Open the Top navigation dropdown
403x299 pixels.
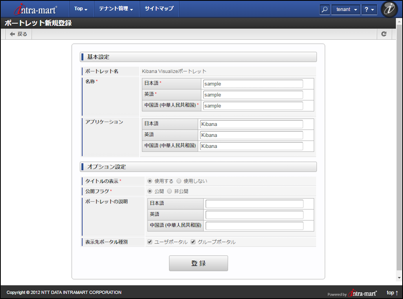pos(81,9)
